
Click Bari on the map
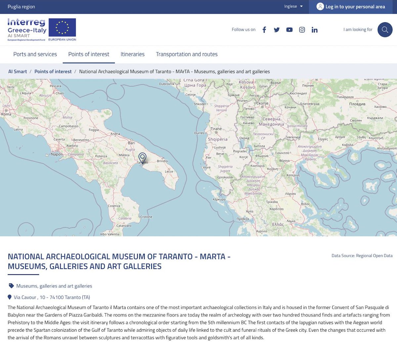point(131,143)
